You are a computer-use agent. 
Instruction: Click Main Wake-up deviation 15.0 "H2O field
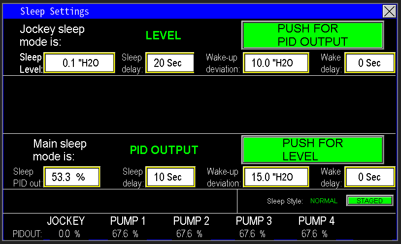coord(276,177)
